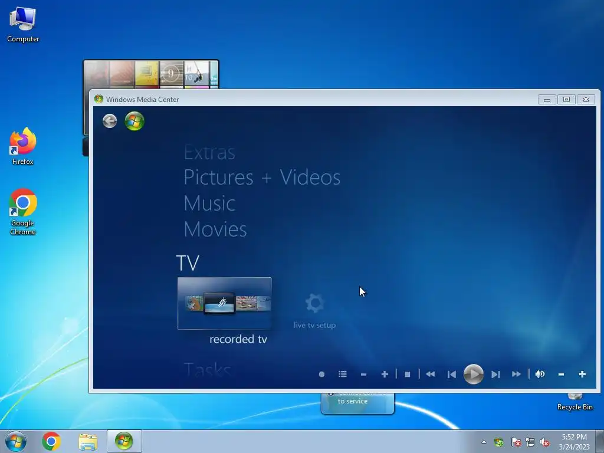604x453 pixels.
Task: Click Media Center taskbar button
Action: tap(124, 441)
